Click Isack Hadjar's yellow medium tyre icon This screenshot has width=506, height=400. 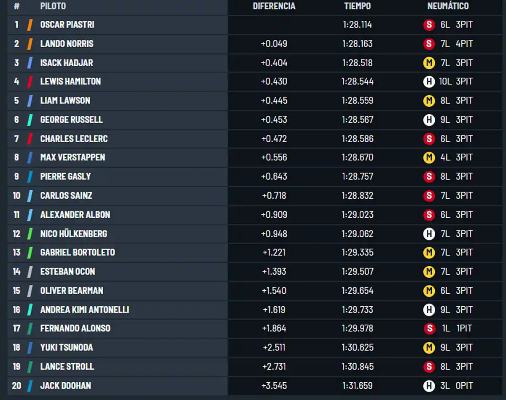429,63
